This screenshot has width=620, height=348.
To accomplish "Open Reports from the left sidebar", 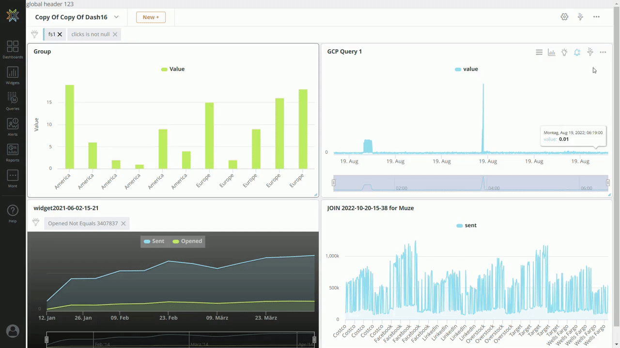I will coord(13,152).
